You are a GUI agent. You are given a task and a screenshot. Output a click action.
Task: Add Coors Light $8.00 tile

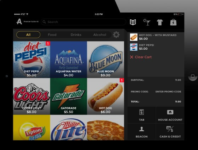click(32, 96)
